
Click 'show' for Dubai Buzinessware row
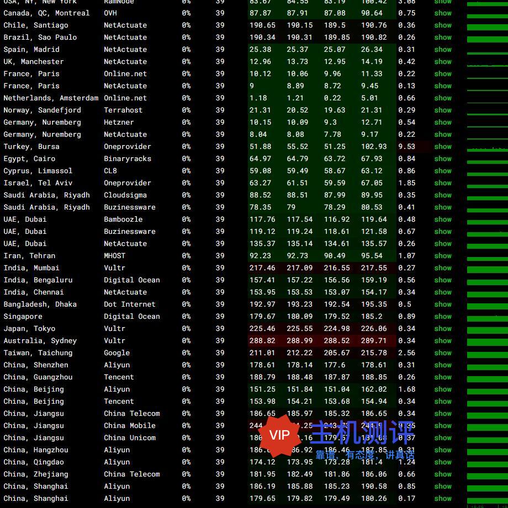pos(443,232)
